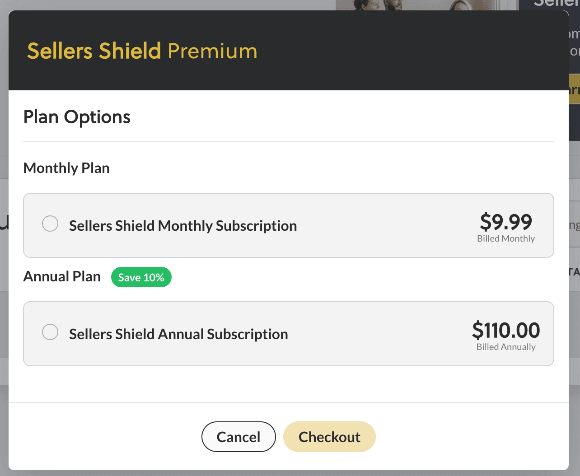
Task: Tap the Billed Monthly caption
Action: (x=506, y=238)
